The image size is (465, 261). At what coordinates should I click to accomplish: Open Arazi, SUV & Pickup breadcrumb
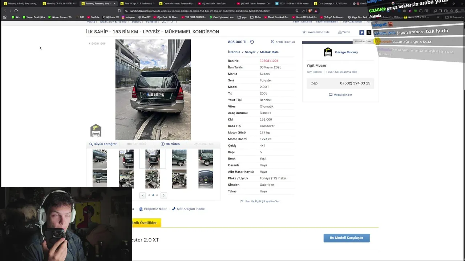point(113,22)
